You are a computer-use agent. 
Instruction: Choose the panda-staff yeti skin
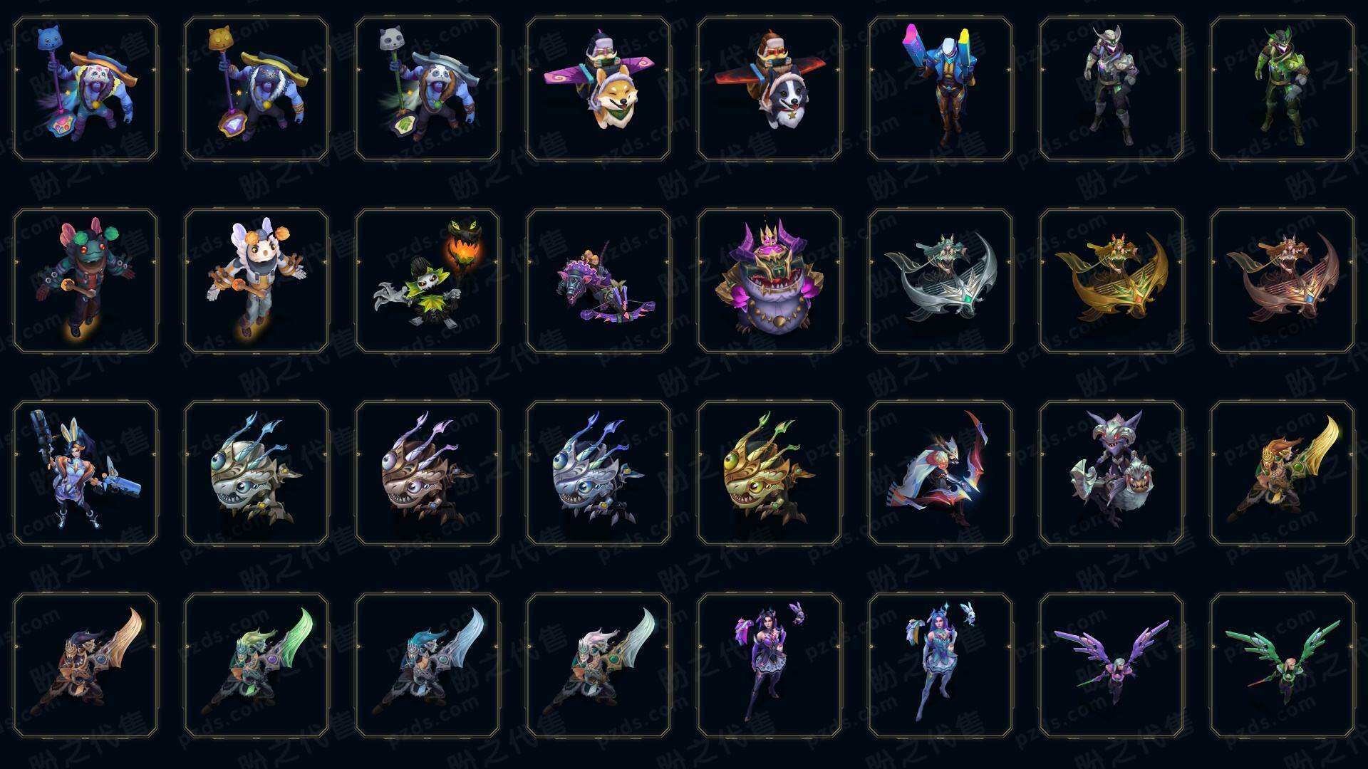click(427, 89)
